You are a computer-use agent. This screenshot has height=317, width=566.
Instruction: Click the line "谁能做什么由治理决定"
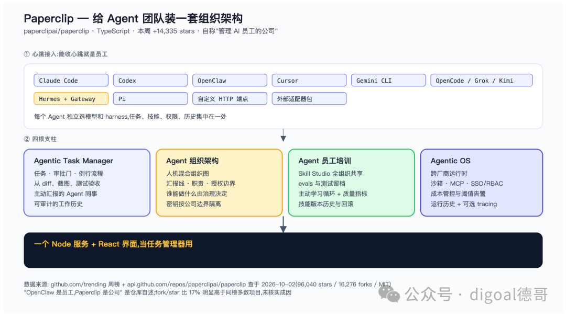point(197,194)
